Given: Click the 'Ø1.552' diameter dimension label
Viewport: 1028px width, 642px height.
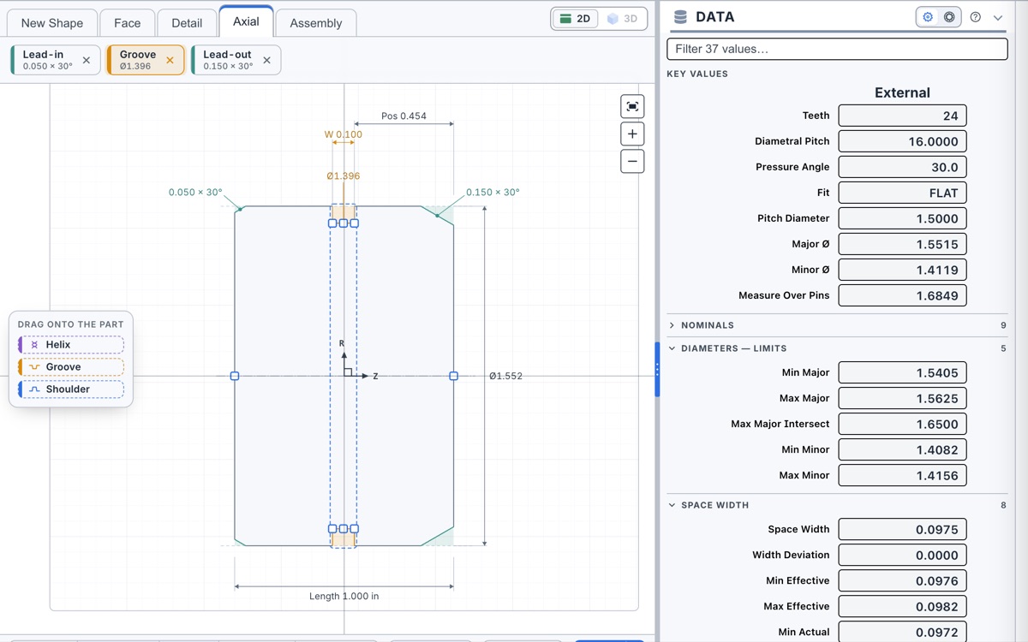Looking at the screenshot, I should pyautogui.click(x=505, y=376).
